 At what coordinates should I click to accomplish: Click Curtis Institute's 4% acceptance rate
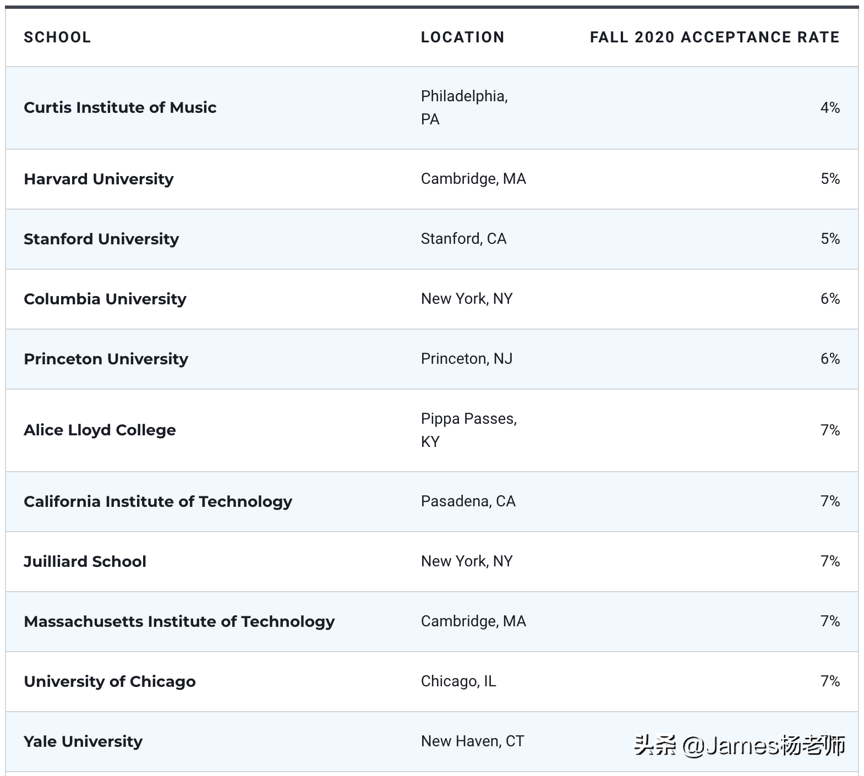829,107
